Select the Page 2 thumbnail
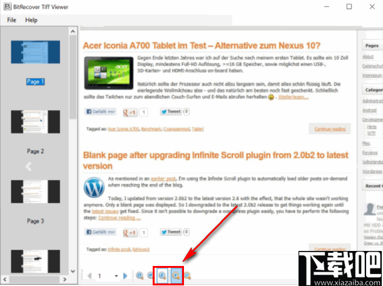Screen dimensions: 383x286 [x=36, y=121]
